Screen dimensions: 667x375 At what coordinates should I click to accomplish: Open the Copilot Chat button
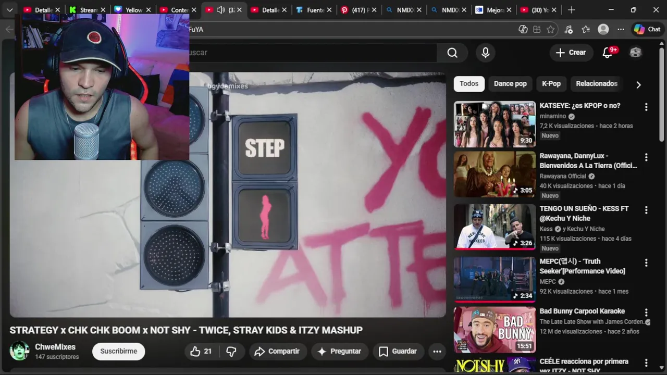tap(647, 30)
